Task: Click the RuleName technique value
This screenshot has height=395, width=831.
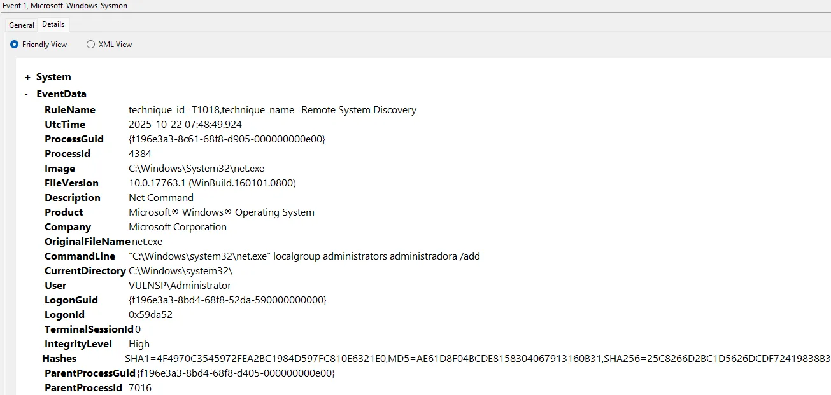Action: 272,110
